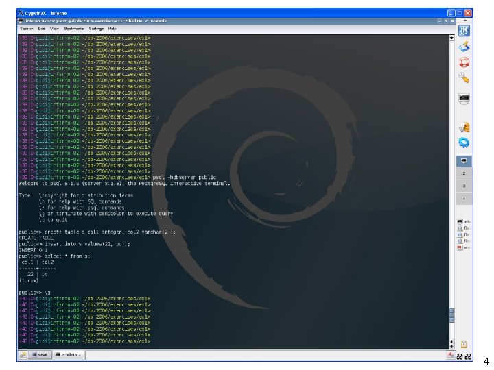Open the View menu
Image resolution: width=494 pixels, height=370 pixels.
click(x=54, y=29)
